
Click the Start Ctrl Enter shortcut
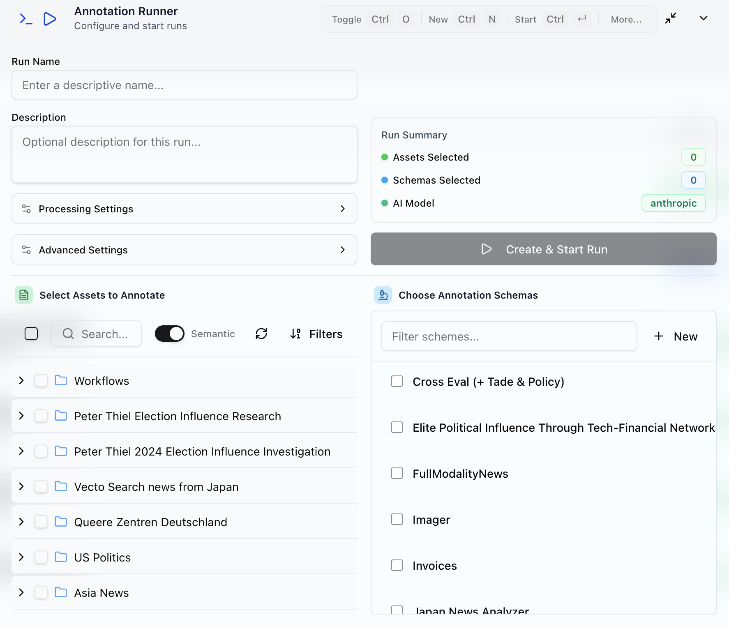pyautogui.click(x=553, y=19)
